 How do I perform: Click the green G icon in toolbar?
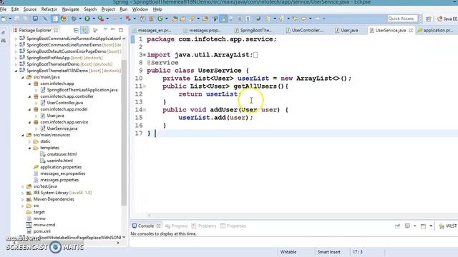point(160,19)
